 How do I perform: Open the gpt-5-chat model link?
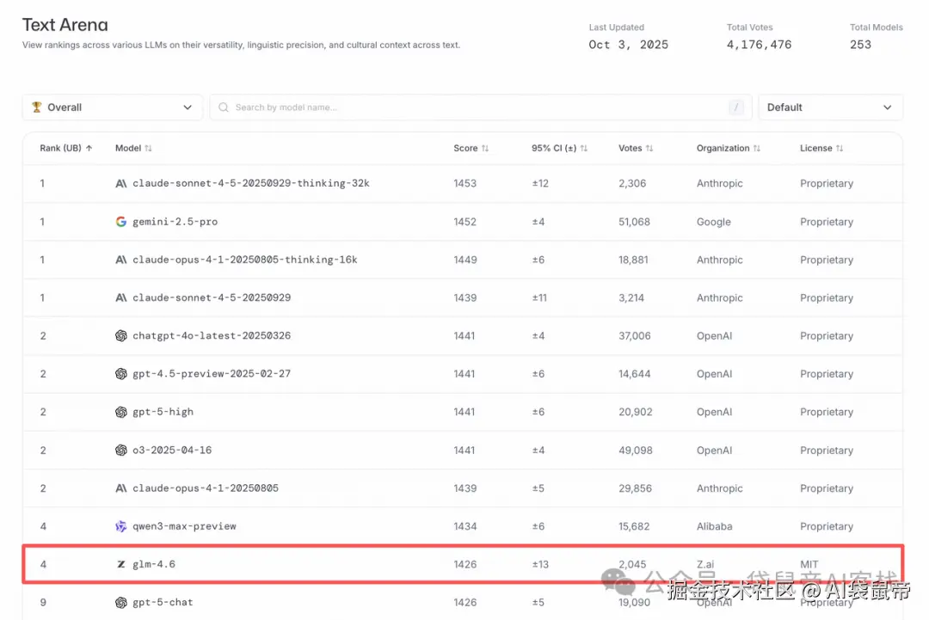163,602
